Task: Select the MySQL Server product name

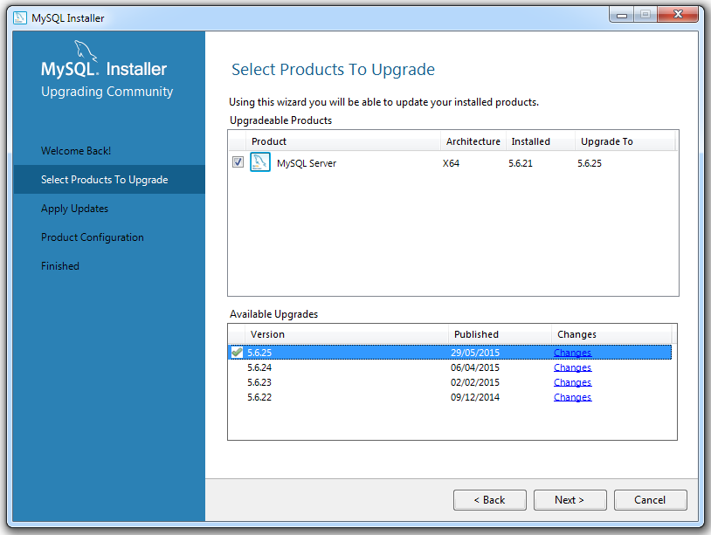Action: [x=307, y=163]
